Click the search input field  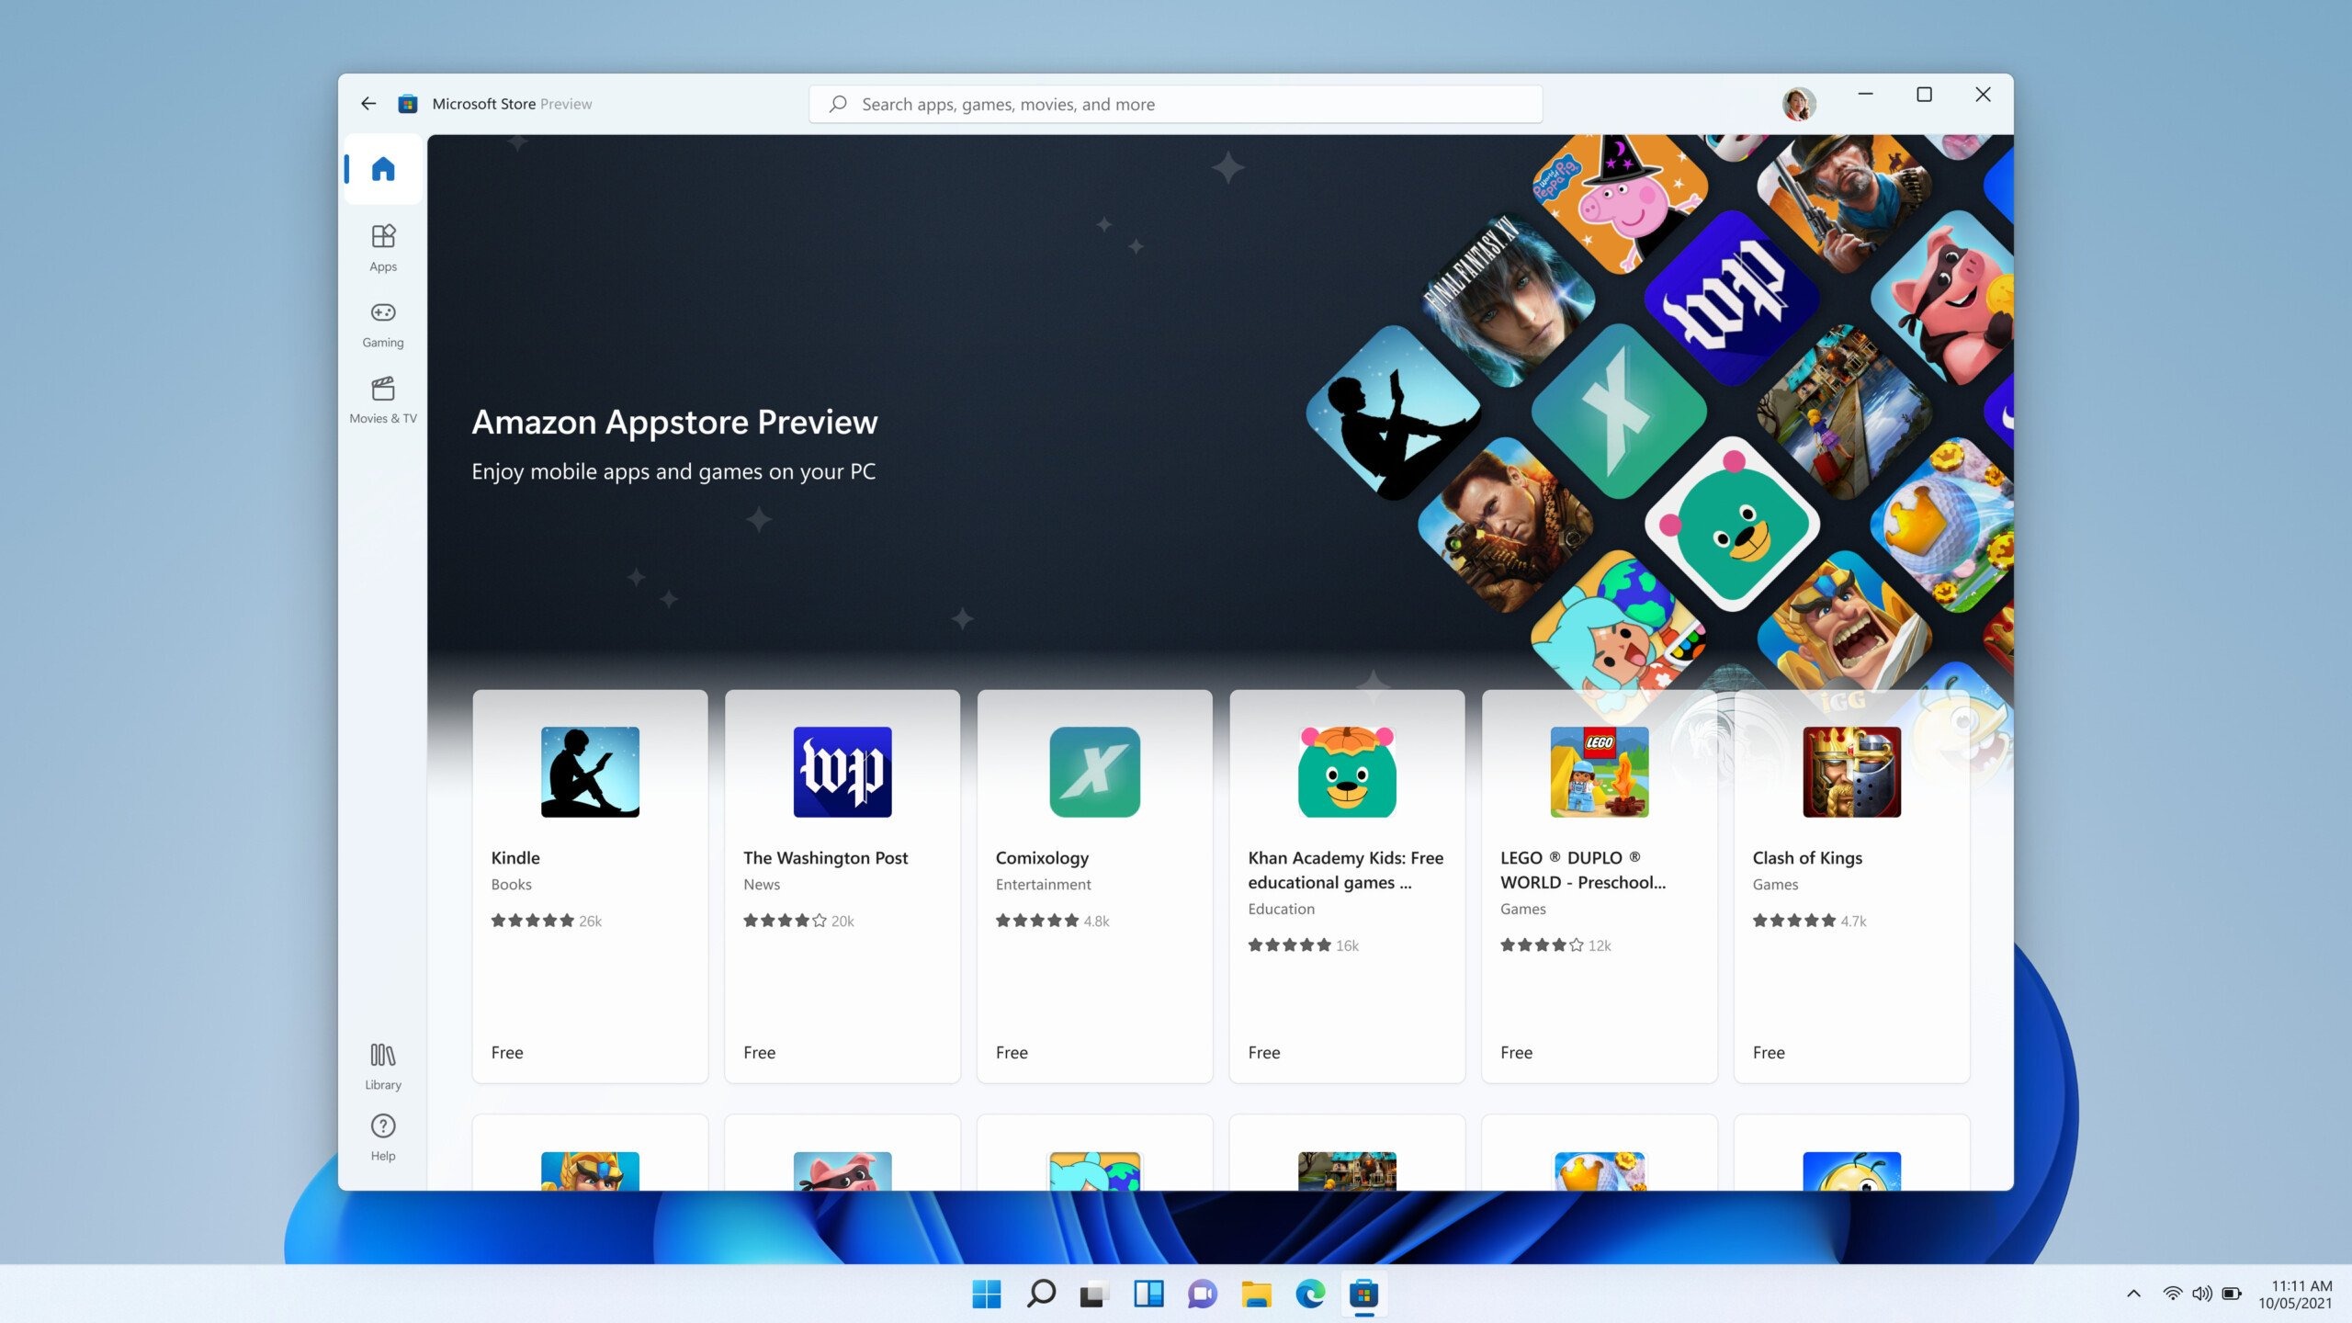point(1176,104)
